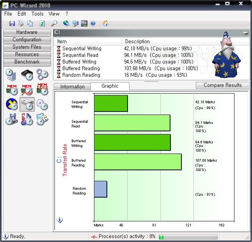The image size is (252, 242).
Task: Run the processor chip benchmark
Action: 27,74
